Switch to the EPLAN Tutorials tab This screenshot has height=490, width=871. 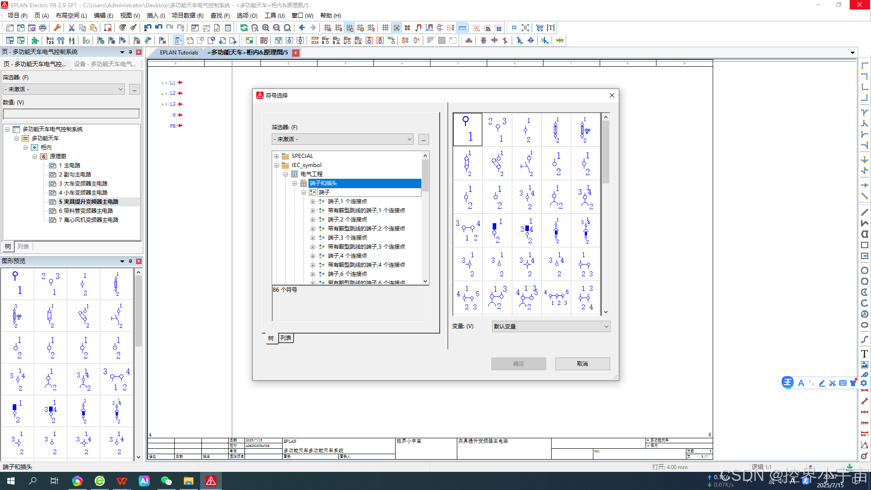tap(179, 53)
